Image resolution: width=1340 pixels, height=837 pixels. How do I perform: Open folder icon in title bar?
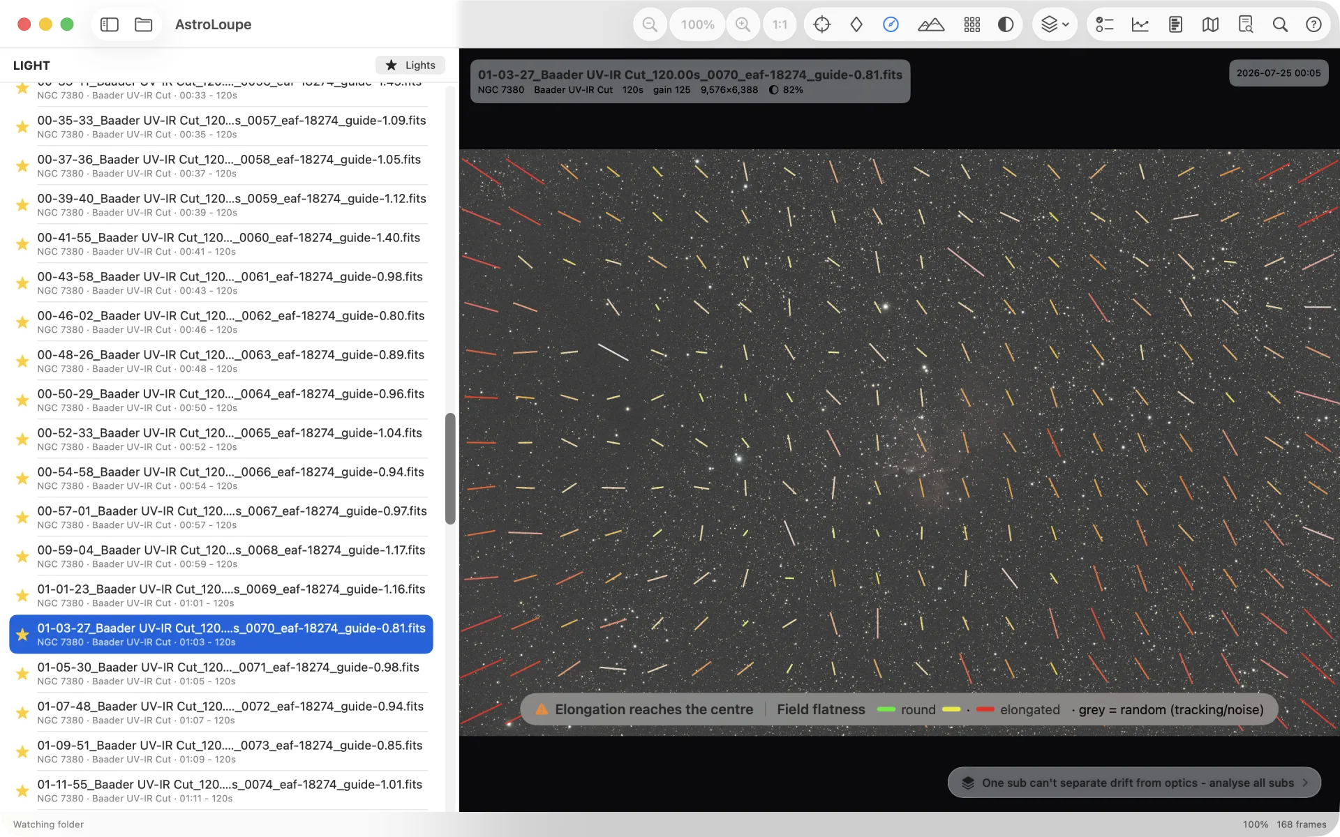click(144, 24)
